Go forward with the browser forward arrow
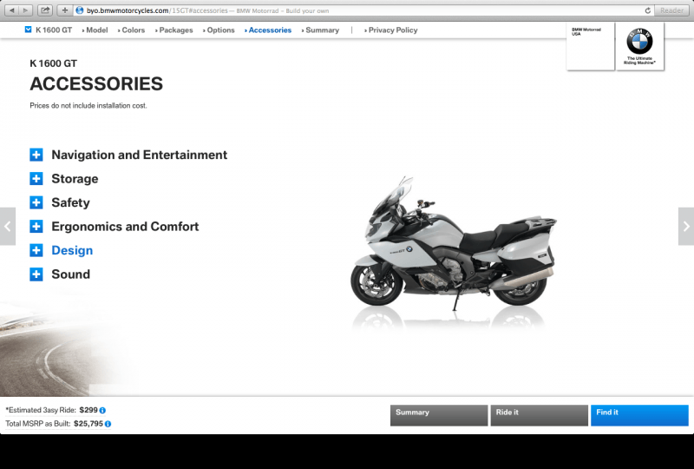Viewport: 694px width, 469px height. click(x=26, y=10)
